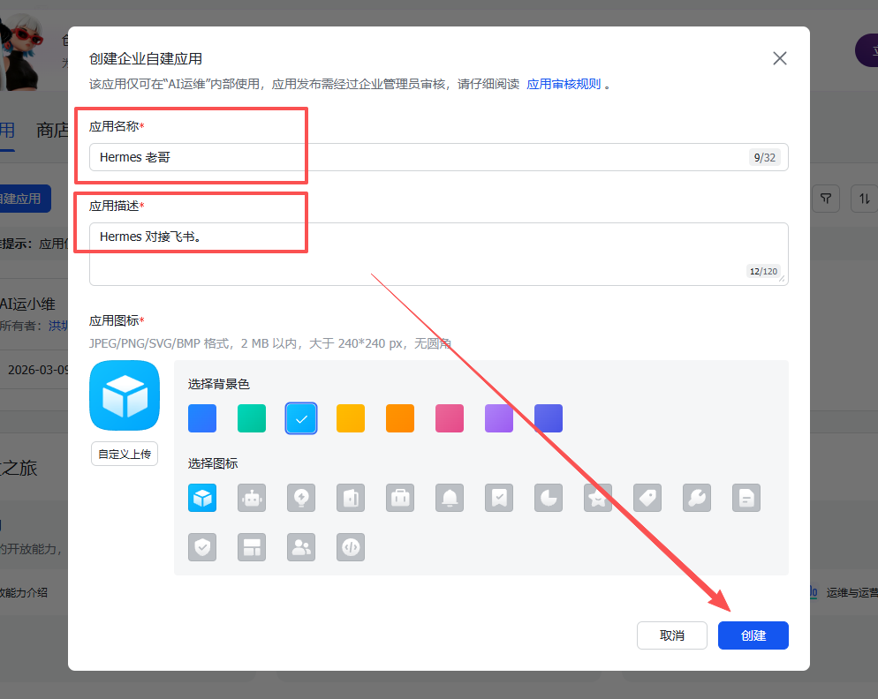The width and height of the screenshot is (878, 699).
Task: Select the layout grid icon
Action: tap(252, 547)
